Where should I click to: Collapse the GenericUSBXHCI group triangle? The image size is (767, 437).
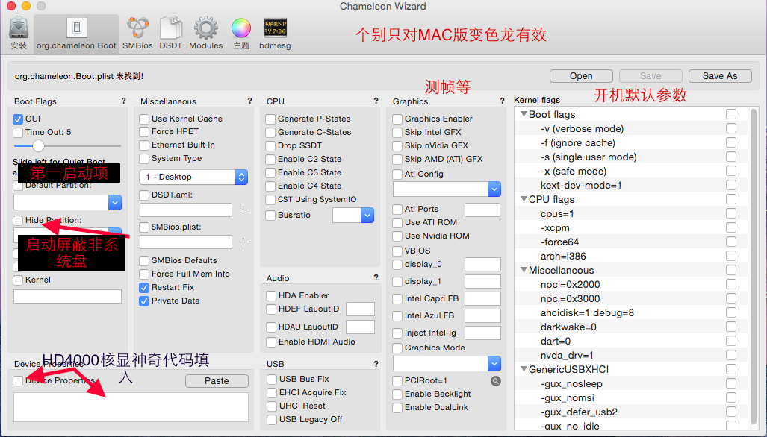[x=524, y=369]
